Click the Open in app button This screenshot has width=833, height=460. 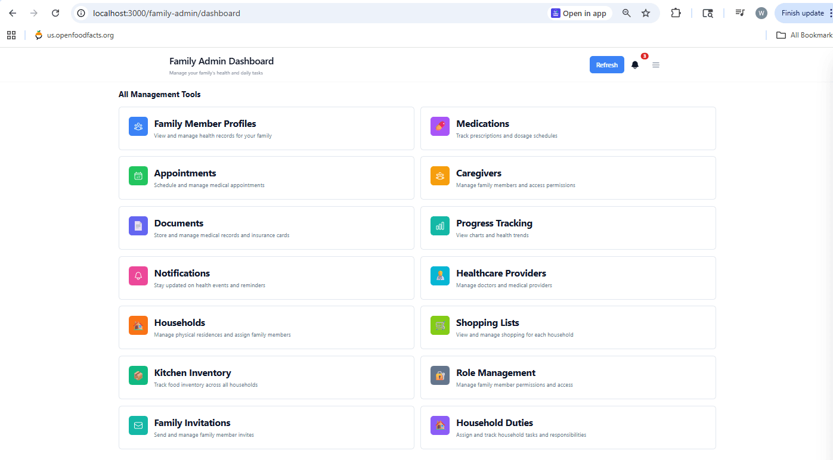pyautogui.click(x=579, y=13)
